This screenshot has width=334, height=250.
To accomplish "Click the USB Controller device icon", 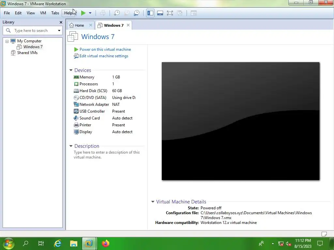I will pyautogui.click(x=76, y=111).
